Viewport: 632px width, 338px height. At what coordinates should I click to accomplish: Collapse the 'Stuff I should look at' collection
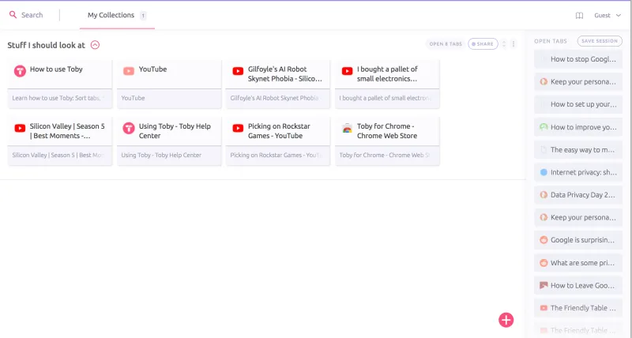click(95, 45)
